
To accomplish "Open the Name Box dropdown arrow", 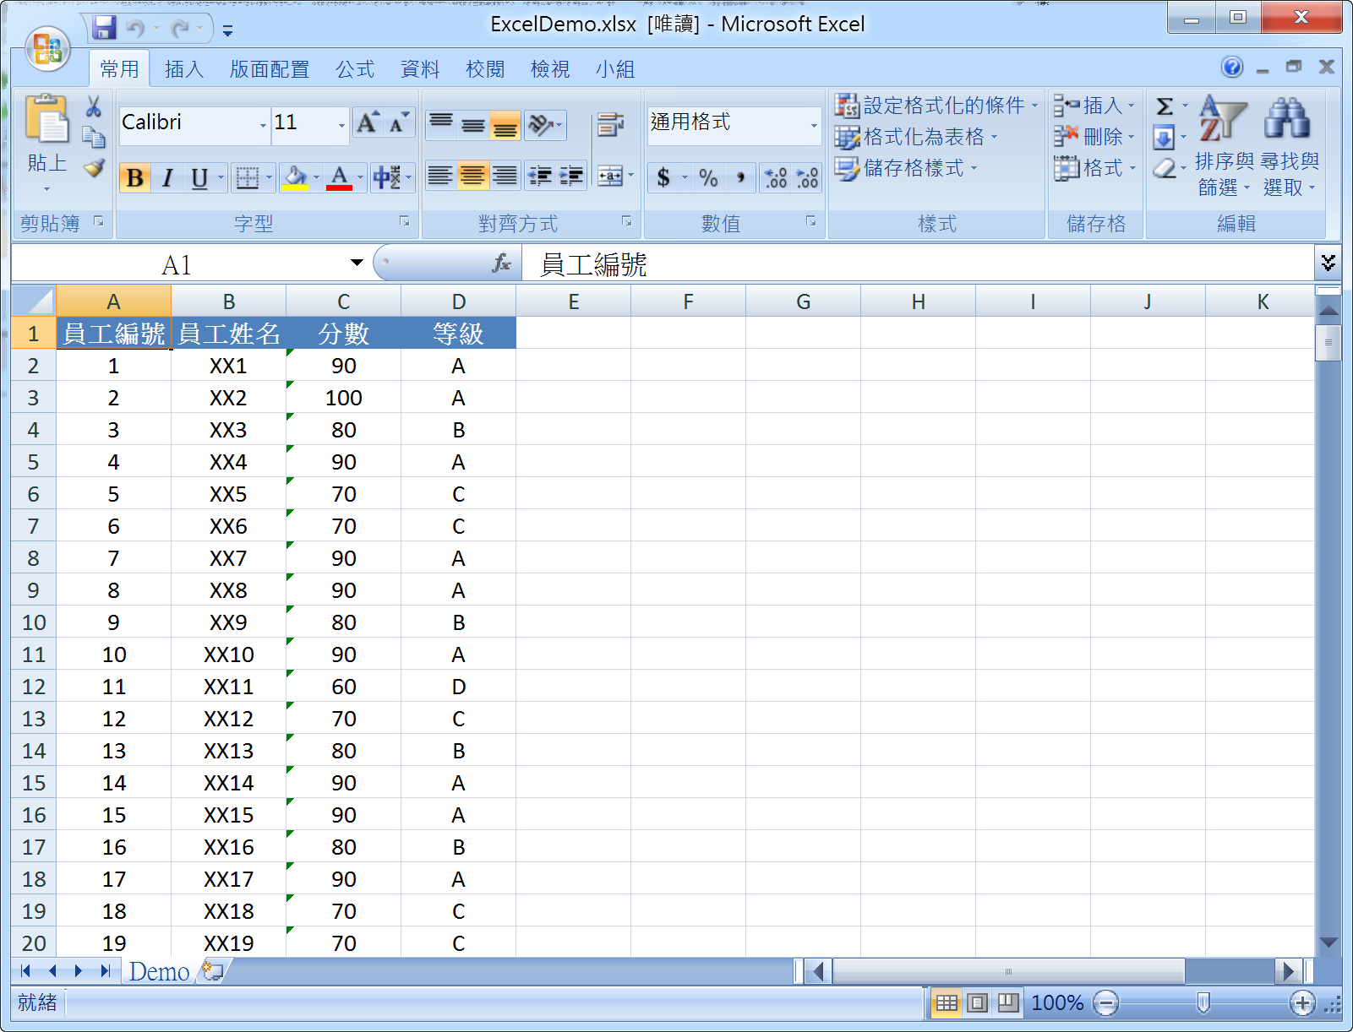I will pos(357,263).
